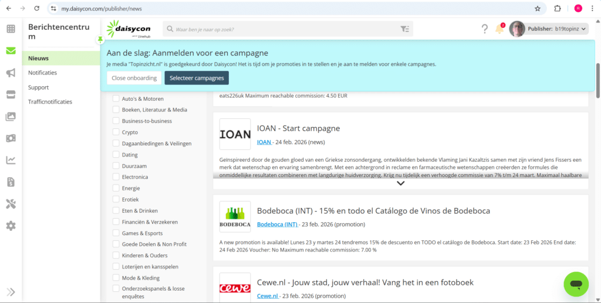601x303 pixels.
Task: Check Goede Doelen & Non Profit category
Action: (x=116, y=244)
